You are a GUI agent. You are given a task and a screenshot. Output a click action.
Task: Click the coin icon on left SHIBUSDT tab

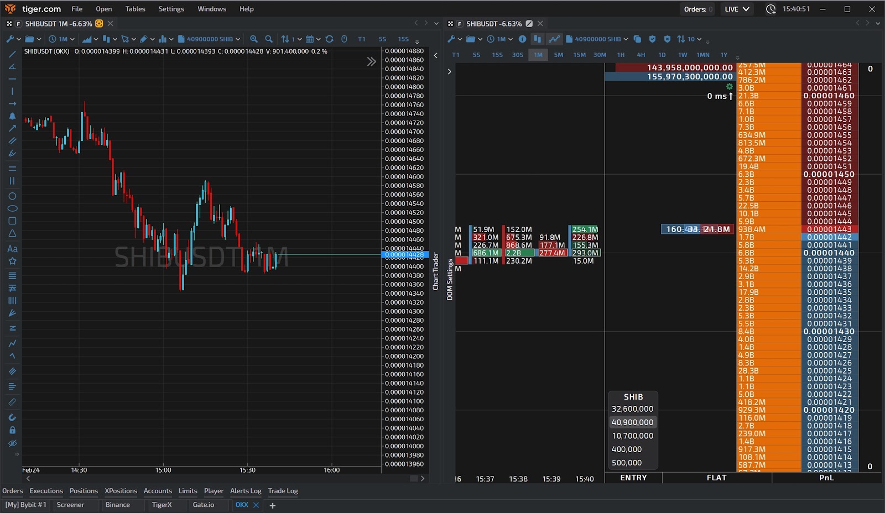tap(99, 24)
